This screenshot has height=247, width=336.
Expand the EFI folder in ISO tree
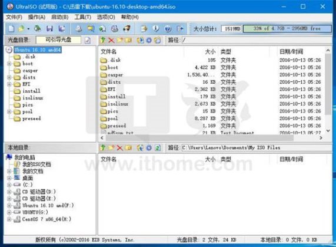tap(9, 84)
